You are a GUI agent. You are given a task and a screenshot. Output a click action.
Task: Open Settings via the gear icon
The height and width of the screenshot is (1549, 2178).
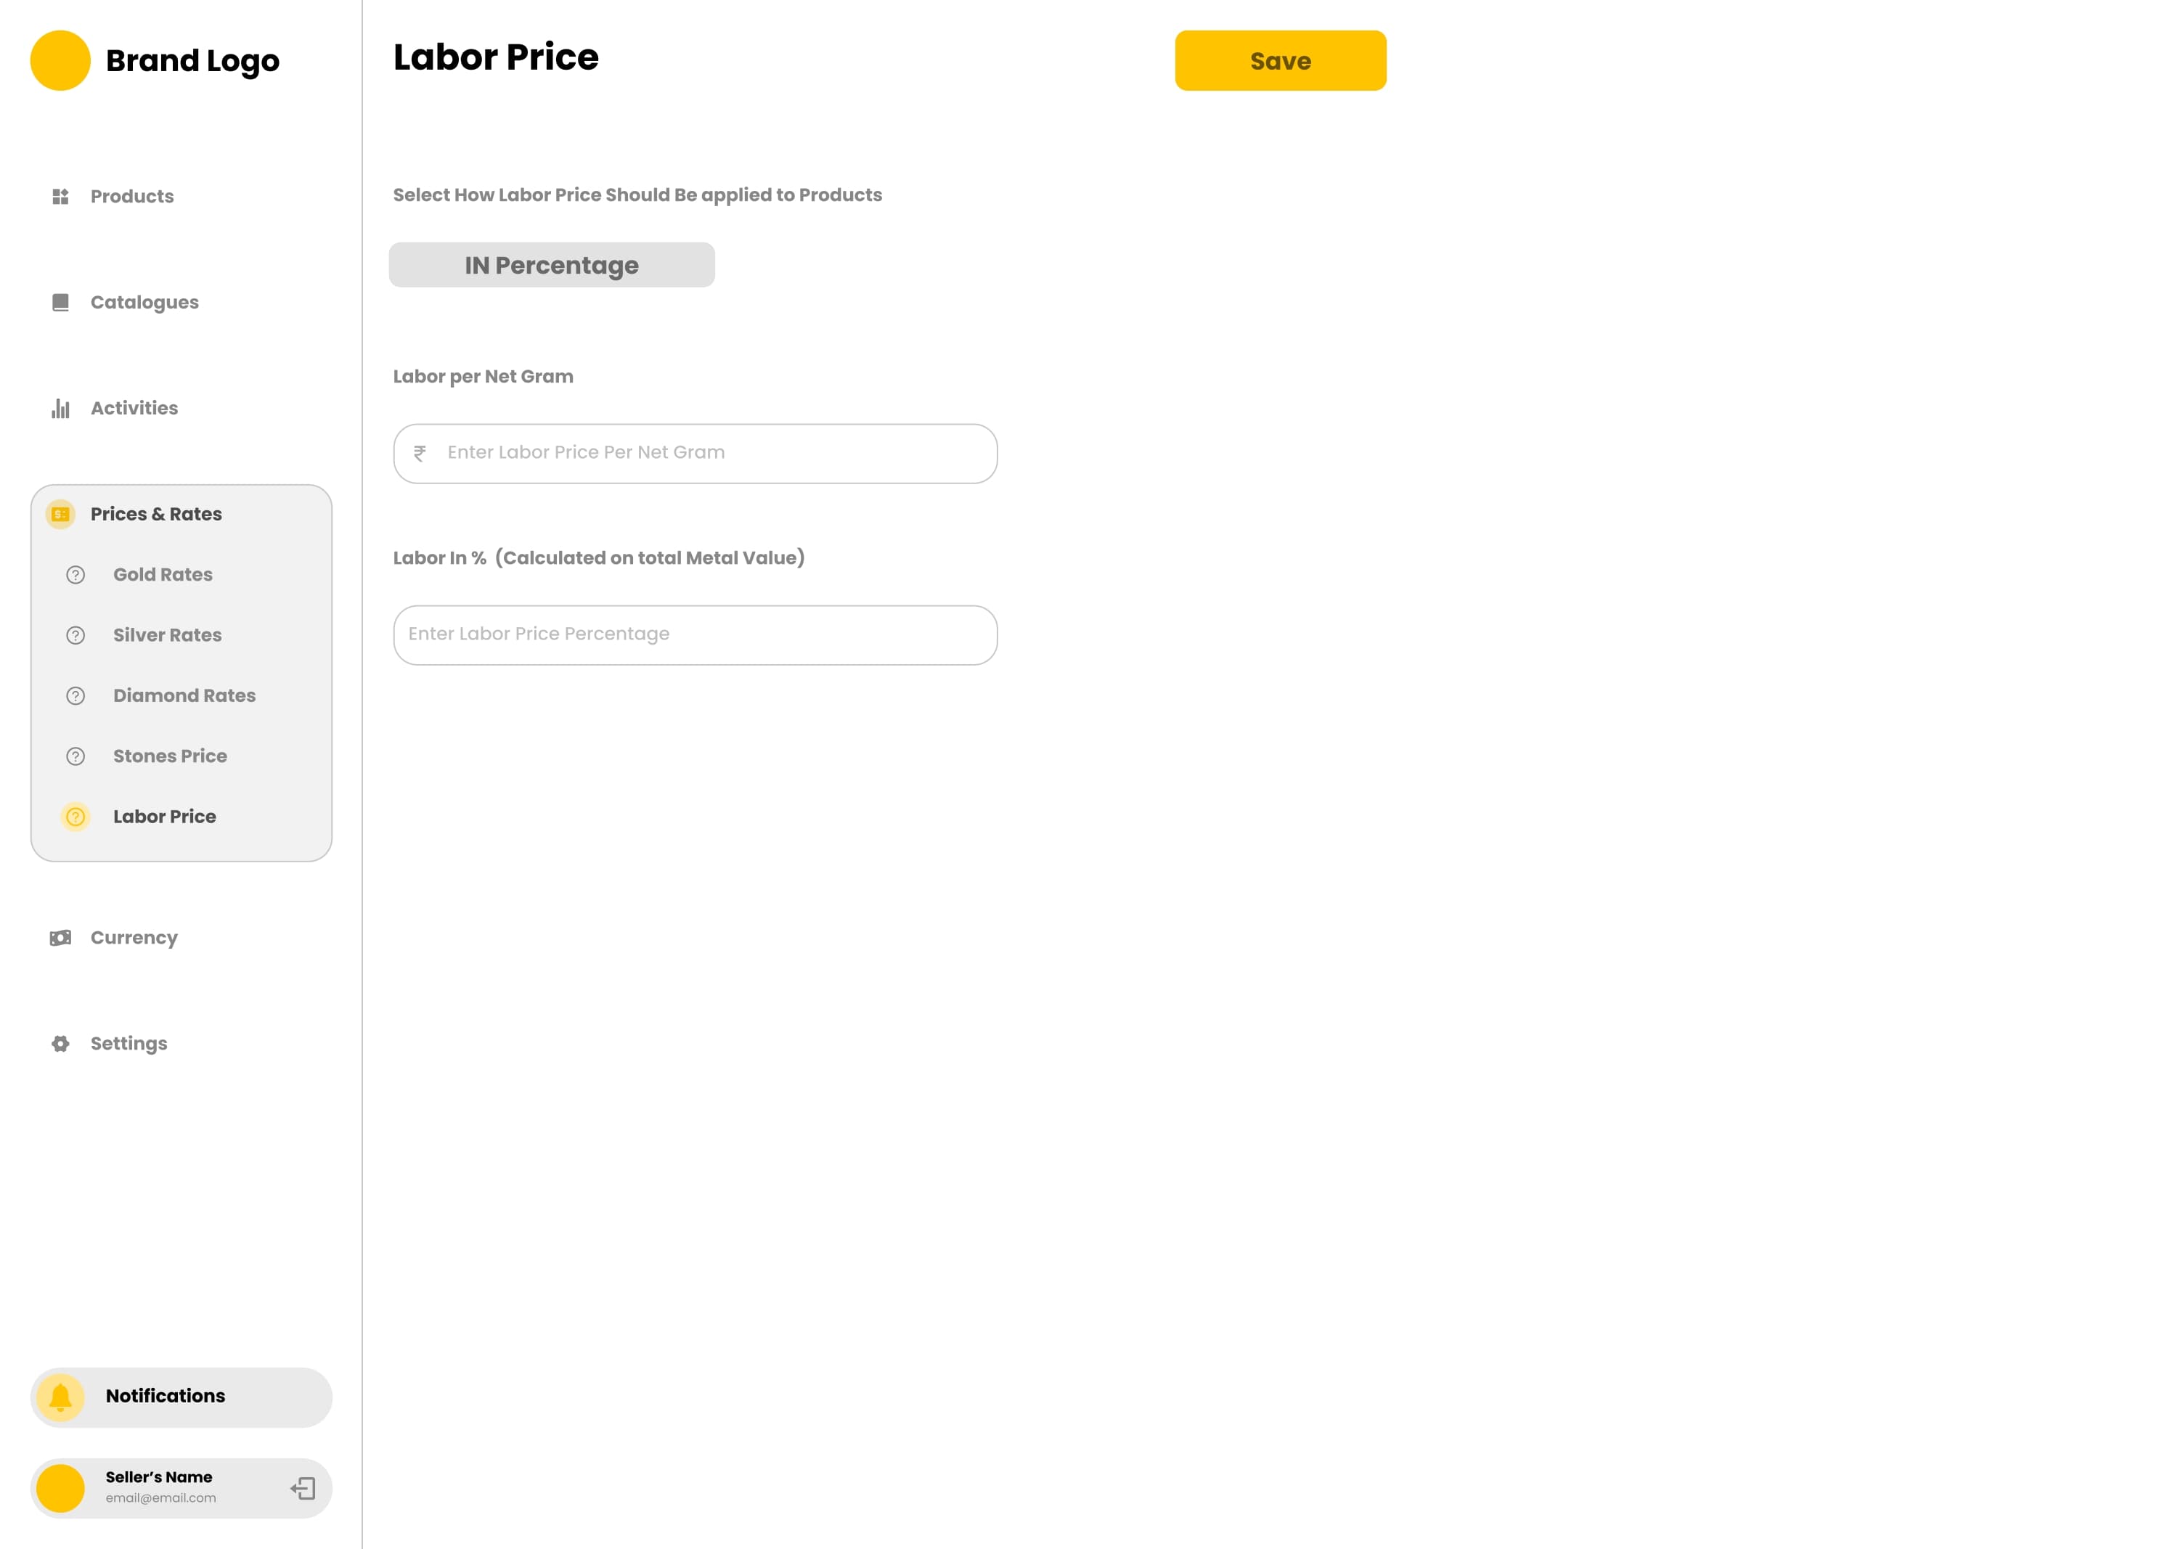[x=60, y=1044]
